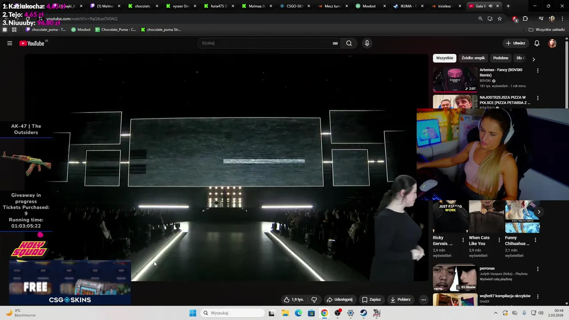This screenshot has width=569, height=320.
Task: Open Chrome three-dot menu
Action: pyautogui.click(x=562, y=19)
